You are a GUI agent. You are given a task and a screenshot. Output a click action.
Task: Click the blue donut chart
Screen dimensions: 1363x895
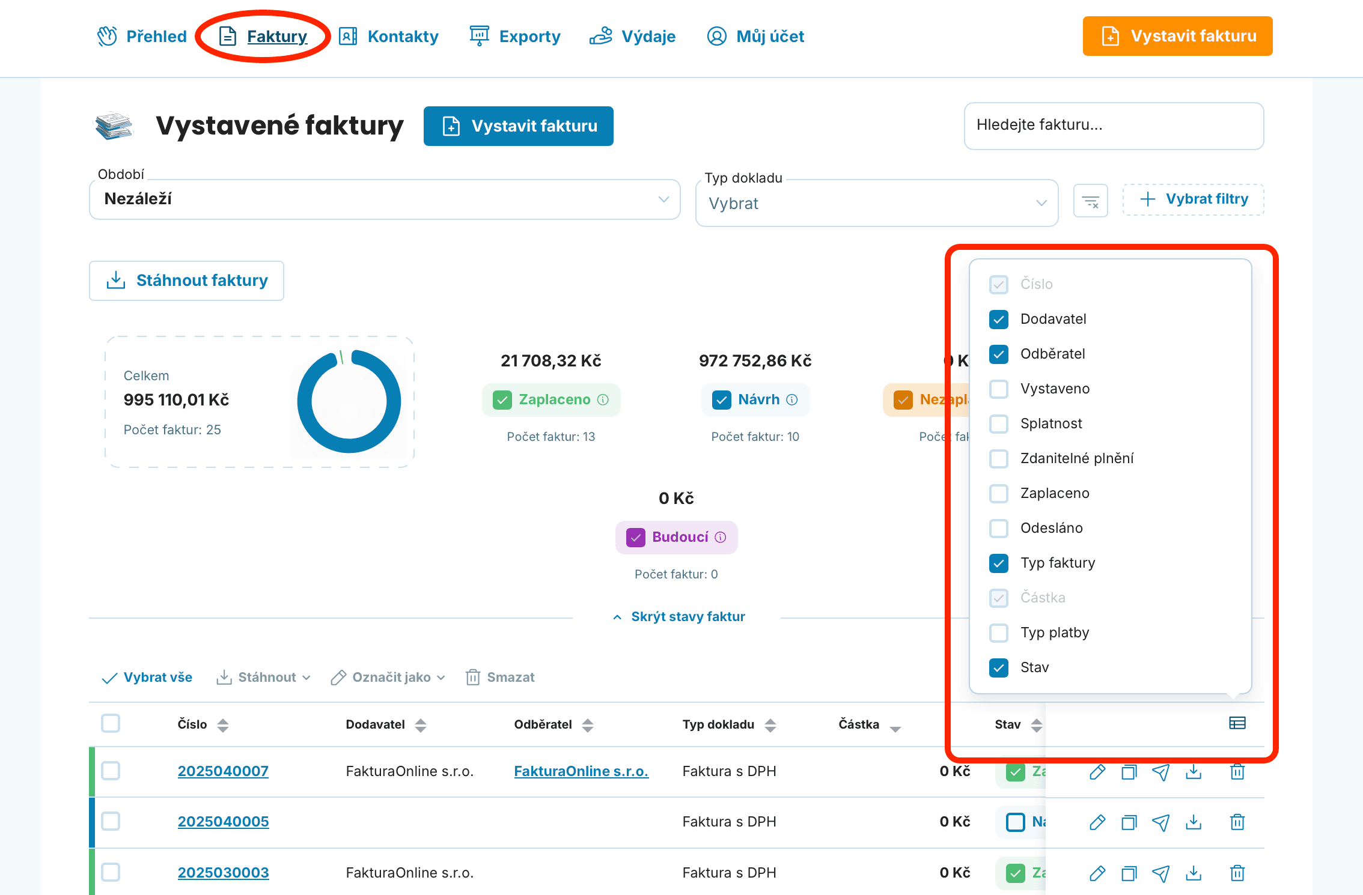coord(349,401)
